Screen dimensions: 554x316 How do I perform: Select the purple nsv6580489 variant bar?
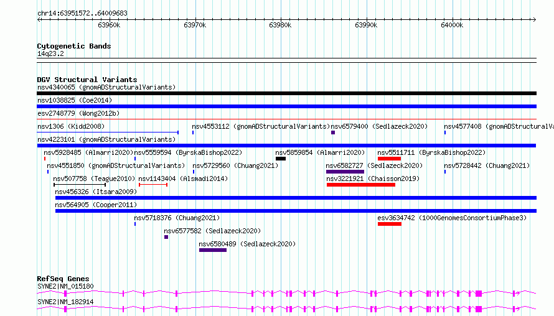coord(213,250)
